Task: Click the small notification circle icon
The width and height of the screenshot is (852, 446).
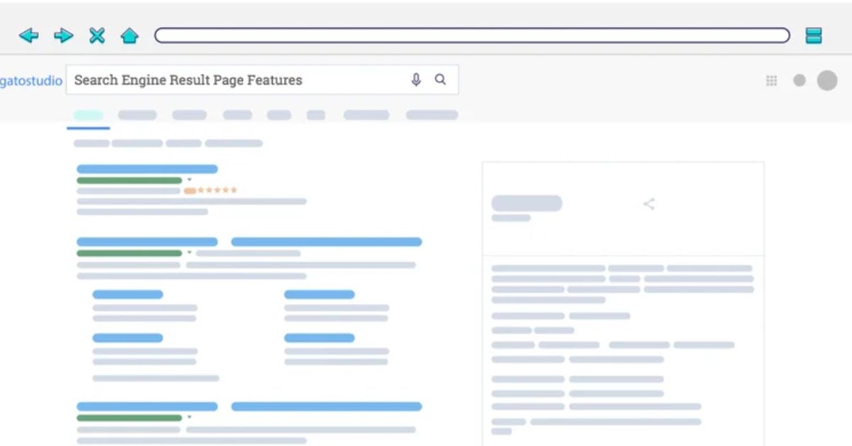Action: pos(799,81)
